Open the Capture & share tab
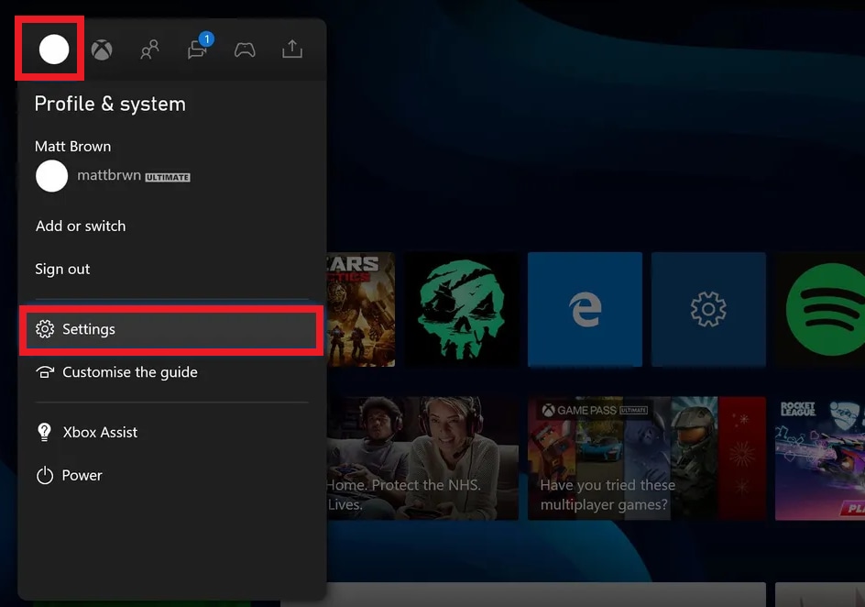The width and height of the screenshot is (865, 607). (x=291, y=50)
